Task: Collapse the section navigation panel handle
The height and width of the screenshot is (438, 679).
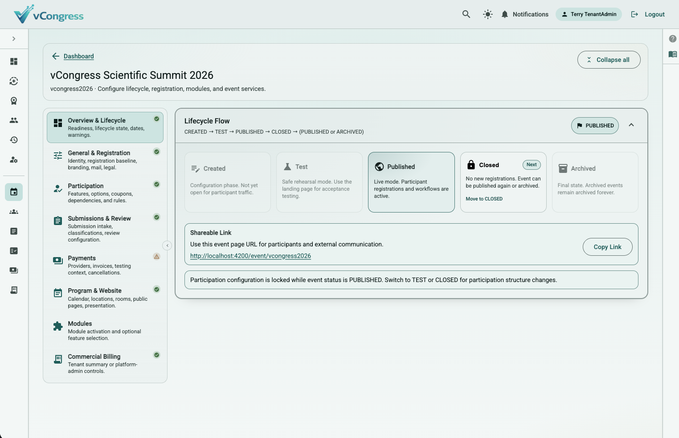Action: click(167, 246)
